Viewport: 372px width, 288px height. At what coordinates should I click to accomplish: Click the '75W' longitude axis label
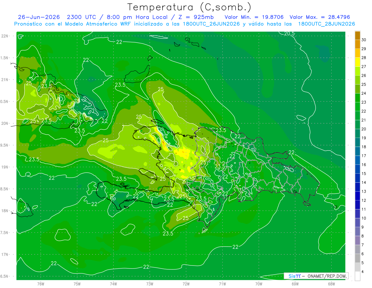coord(77,284)
